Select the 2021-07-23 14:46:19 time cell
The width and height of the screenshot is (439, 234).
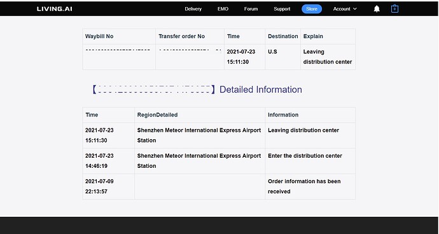pos(109,161)
